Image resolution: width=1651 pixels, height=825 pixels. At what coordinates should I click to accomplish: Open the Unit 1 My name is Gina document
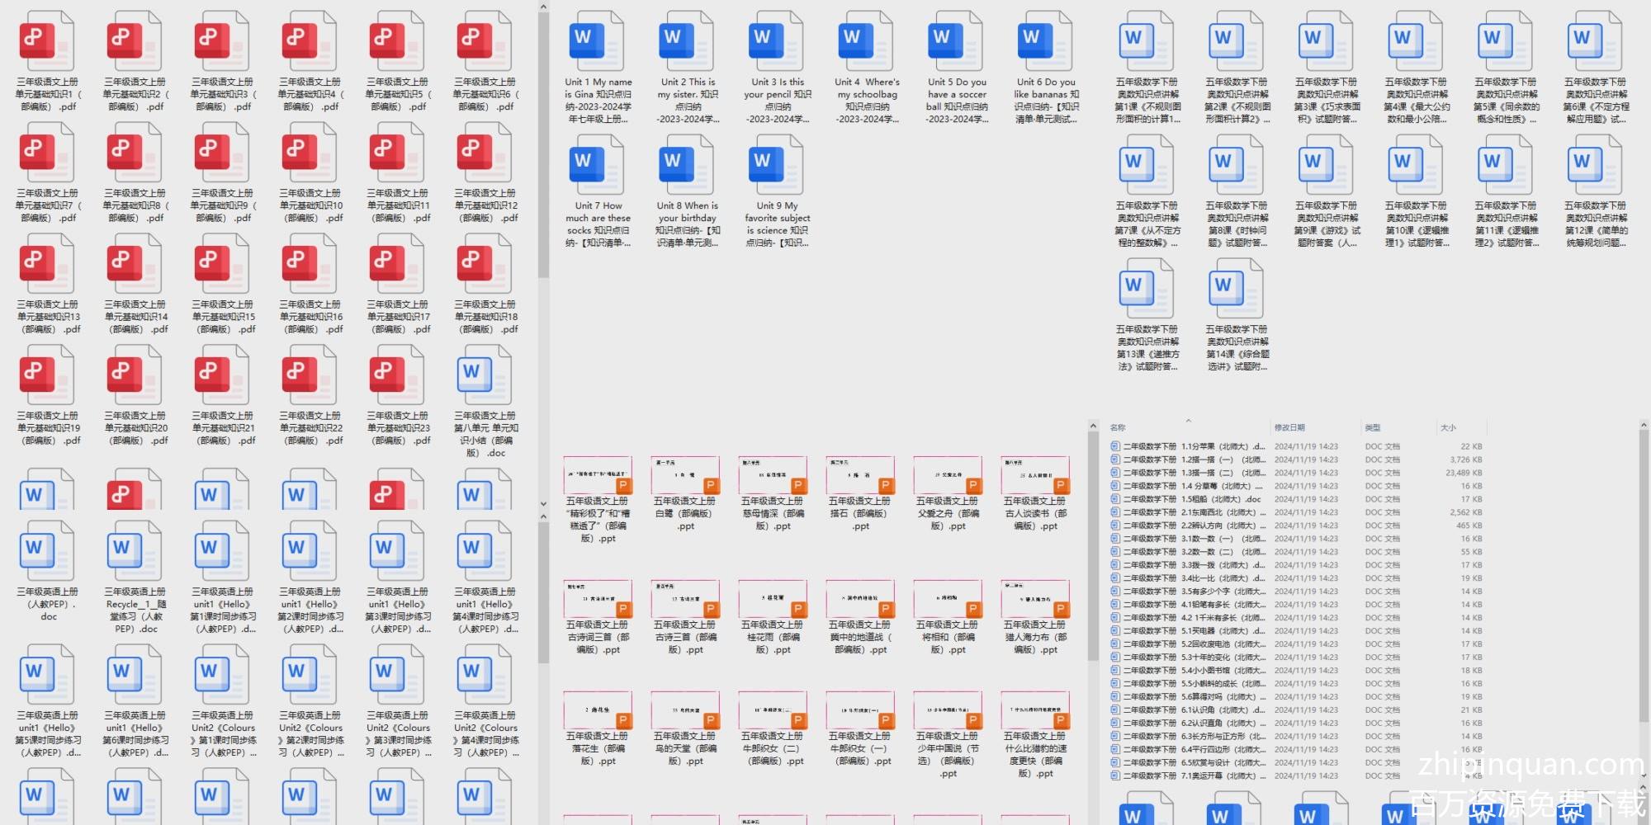click(597, 43)
